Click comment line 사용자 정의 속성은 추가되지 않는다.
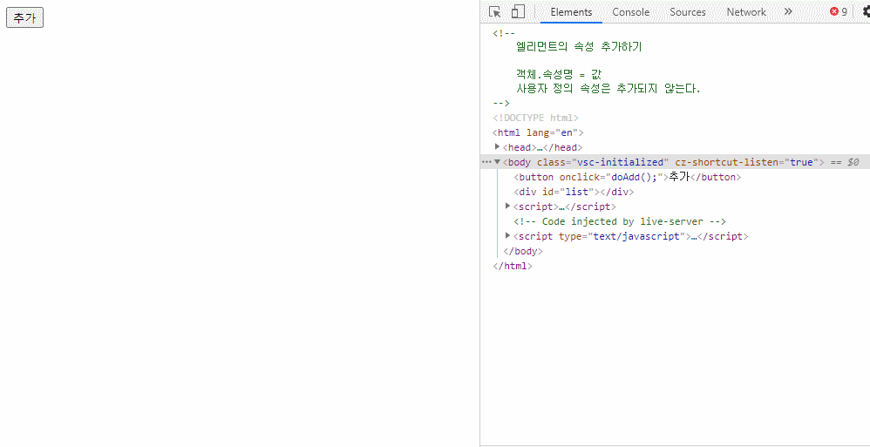 pos(608,89)
